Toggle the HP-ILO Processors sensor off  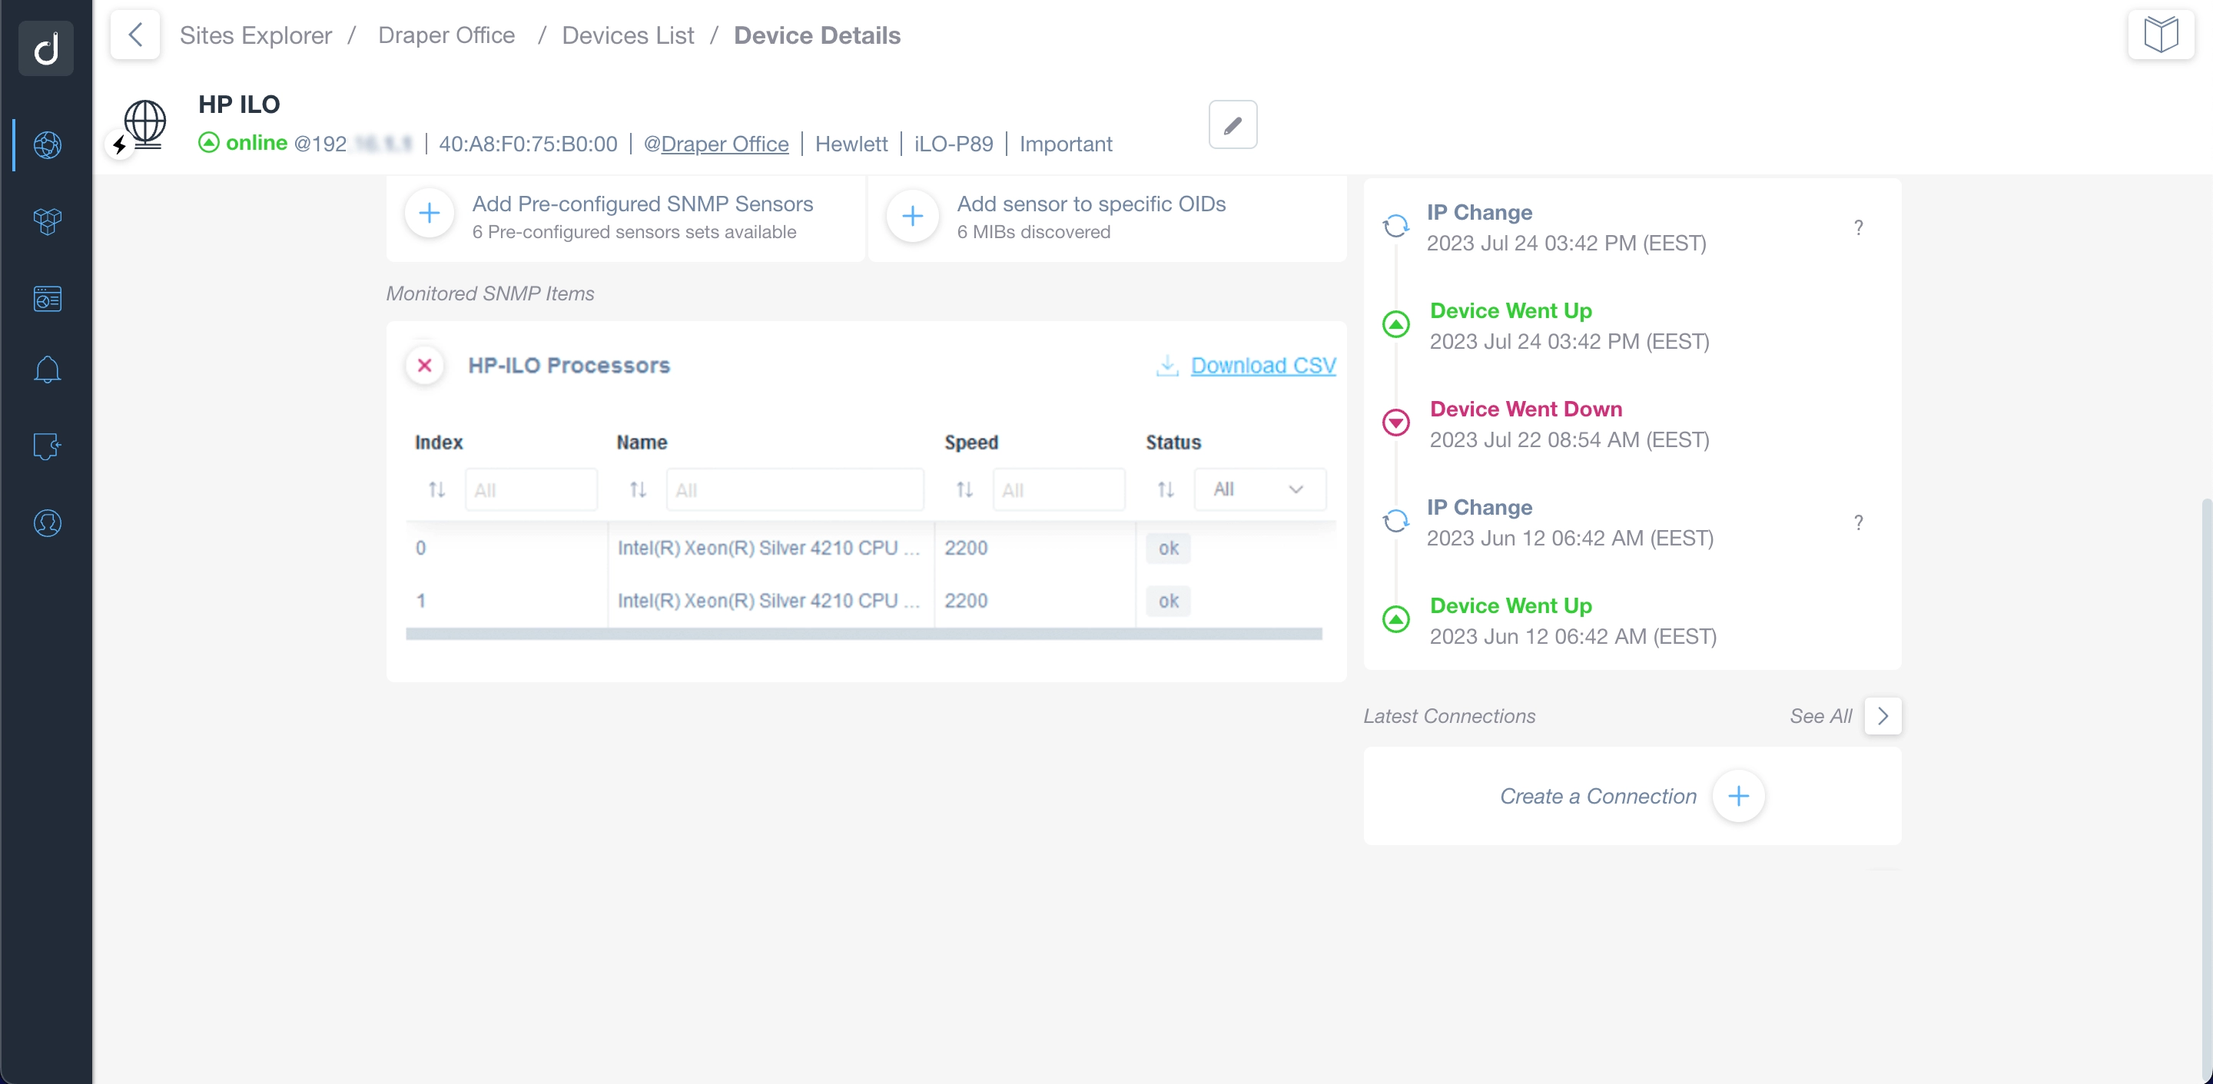pyautogui.click(x=423, y=366)
